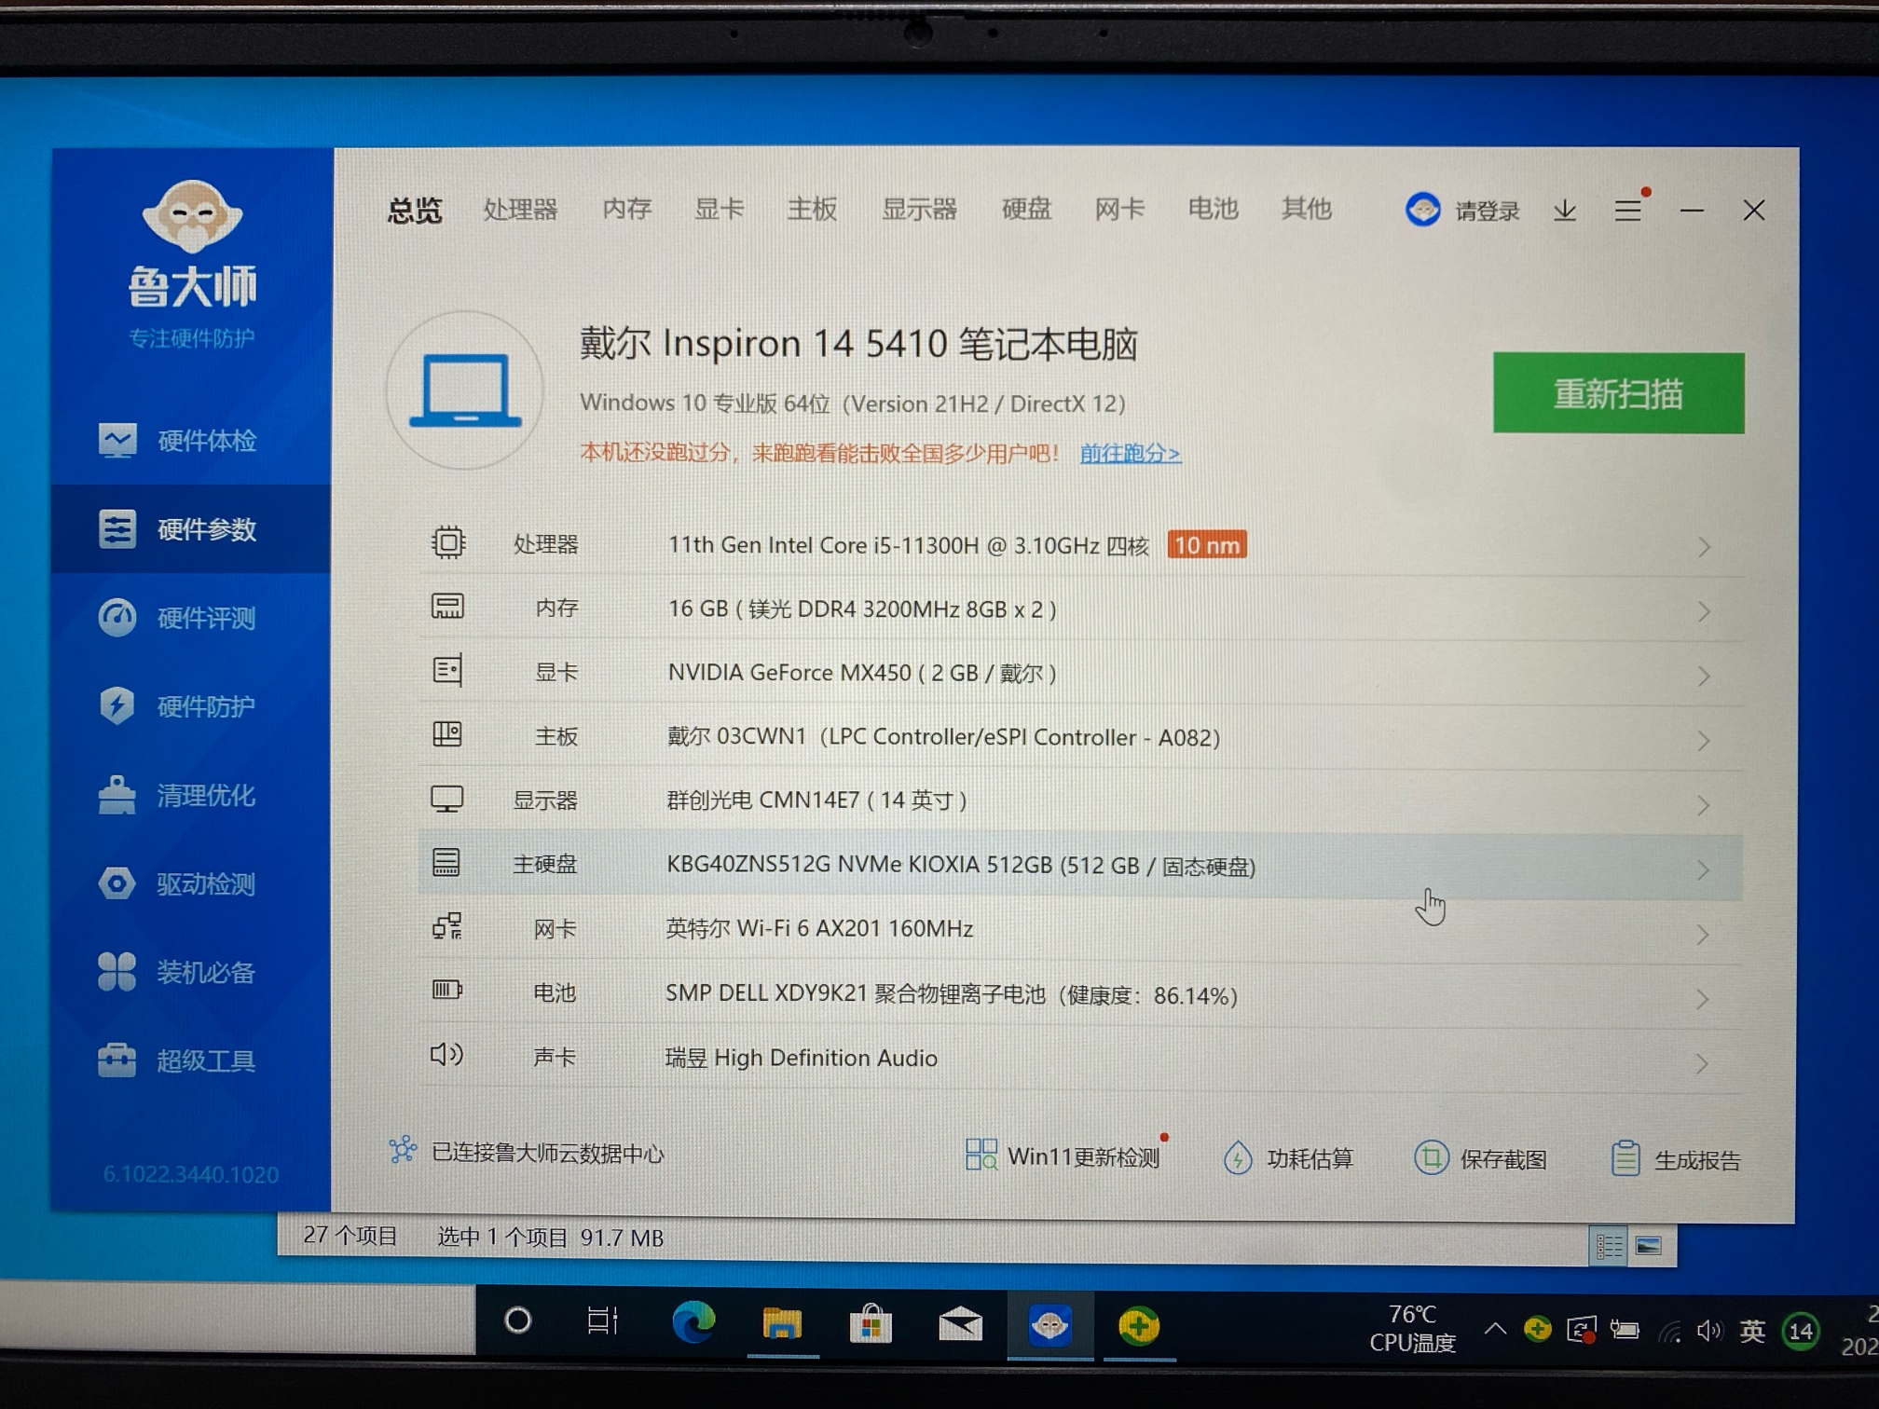
Task: Go to 清理优化 in the sidebar
Action: pos(205,796)
